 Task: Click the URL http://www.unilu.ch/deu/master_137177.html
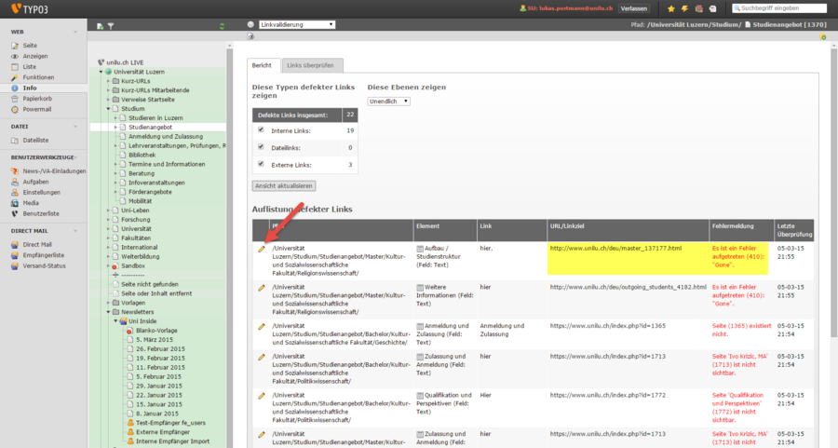click(615, 249)
